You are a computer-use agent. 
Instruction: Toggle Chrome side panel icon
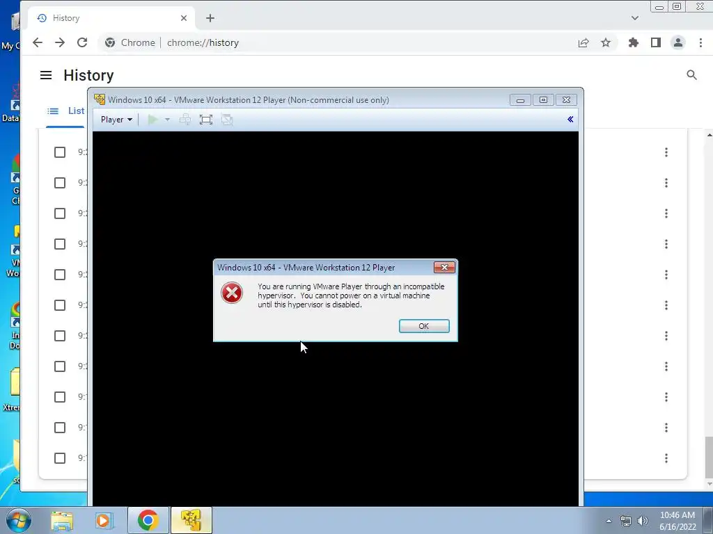coord(656,42)
